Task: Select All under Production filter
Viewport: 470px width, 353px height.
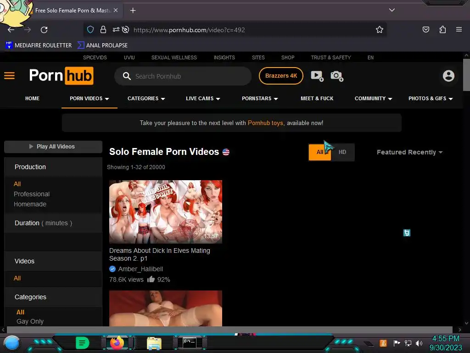Action: click(x=17, y=184)
